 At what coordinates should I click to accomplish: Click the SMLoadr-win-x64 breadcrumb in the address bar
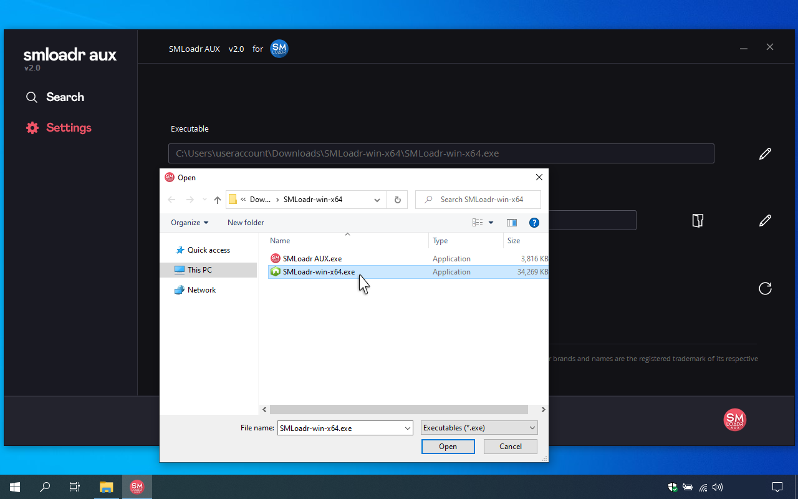(x=313, y=200)
